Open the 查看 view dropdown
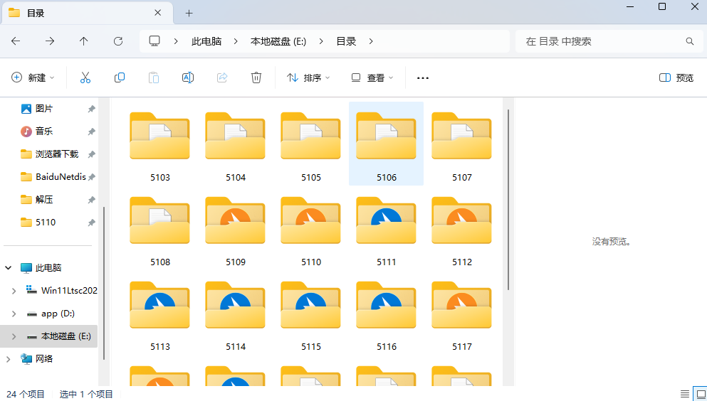The width and height of the screenshot is (707, 401). point(372,78)
